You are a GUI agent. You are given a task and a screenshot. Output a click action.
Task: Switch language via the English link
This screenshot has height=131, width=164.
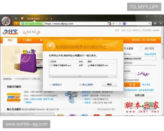(156, 30)
